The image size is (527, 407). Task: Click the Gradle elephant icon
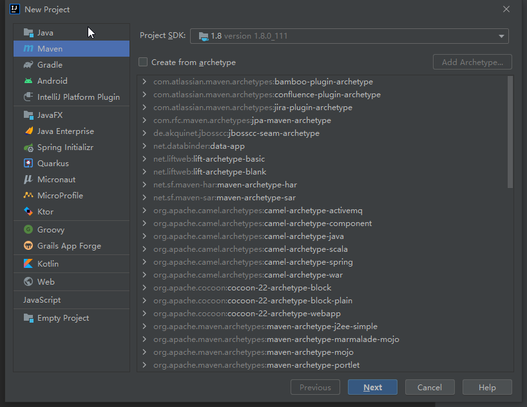click(28, 65)
